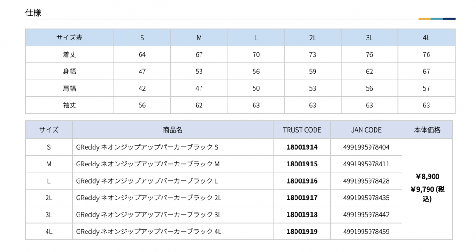Click trust code 18001916
The image size is (476, 252).
pyautogui.click(x=302, y=181)
